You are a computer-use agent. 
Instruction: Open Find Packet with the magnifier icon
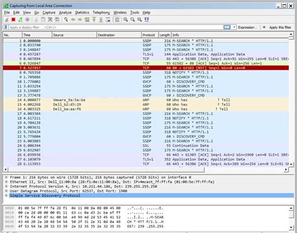coord(66,19)
